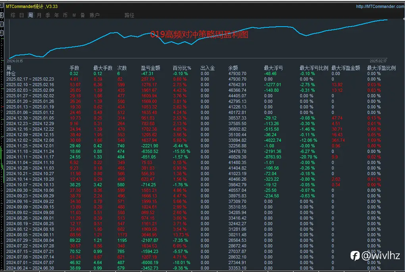The height and width of the screenshot is (272, 405).
Task: Select week 2024.11.18 ~ 2024.11.24
Action: click(x=30, y=152)
